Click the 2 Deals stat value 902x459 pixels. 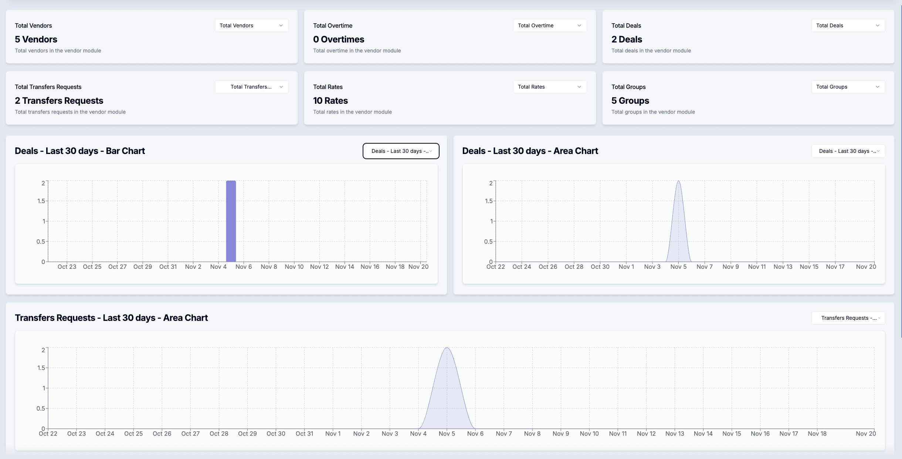point(626,39)
